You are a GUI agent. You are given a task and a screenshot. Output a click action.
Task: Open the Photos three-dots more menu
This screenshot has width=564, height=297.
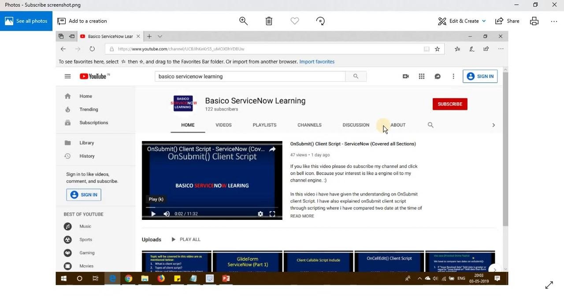(554, 21)
